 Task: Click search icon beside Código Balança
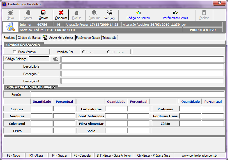click(56, 59)
